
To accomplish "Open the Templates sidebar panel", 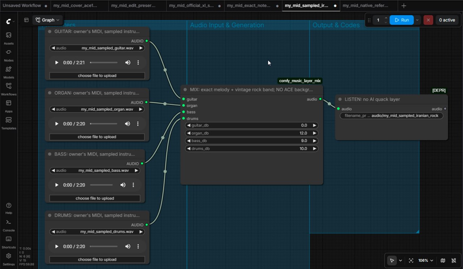I will (x=9, y=123).
